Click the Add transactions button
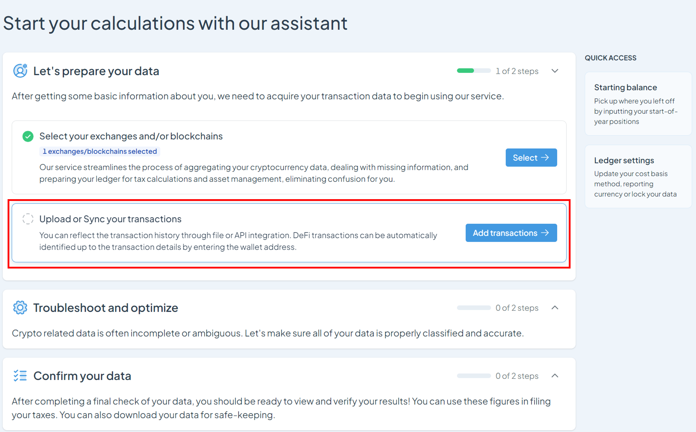This screenshot has width=696, height=432. (511, 233)
